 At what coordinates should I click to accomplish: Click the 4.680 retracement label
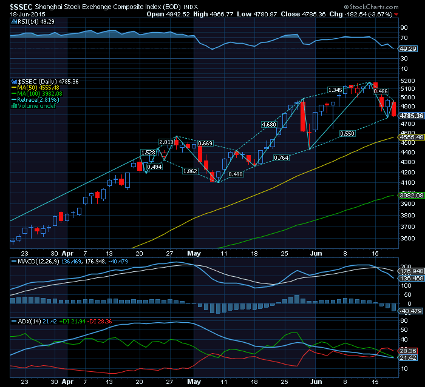(x=269, y=125)
